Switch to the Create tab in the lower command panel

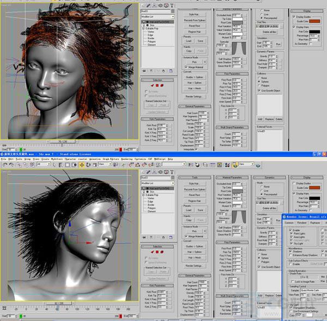coord(143,172)
